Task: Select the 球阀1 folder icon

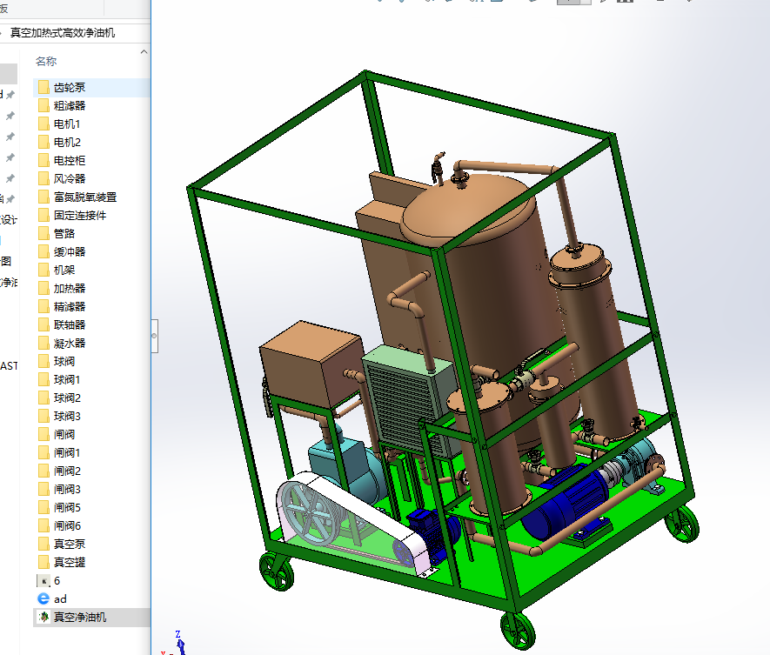Action: tap(44, 379)
